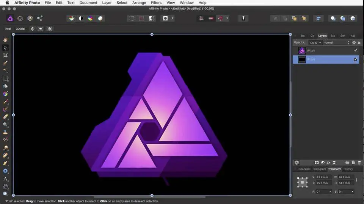Viewport: 364px width, 204px height.
Task: Open the Assistant Manager toolbar icon
Action: coord(243,18)
